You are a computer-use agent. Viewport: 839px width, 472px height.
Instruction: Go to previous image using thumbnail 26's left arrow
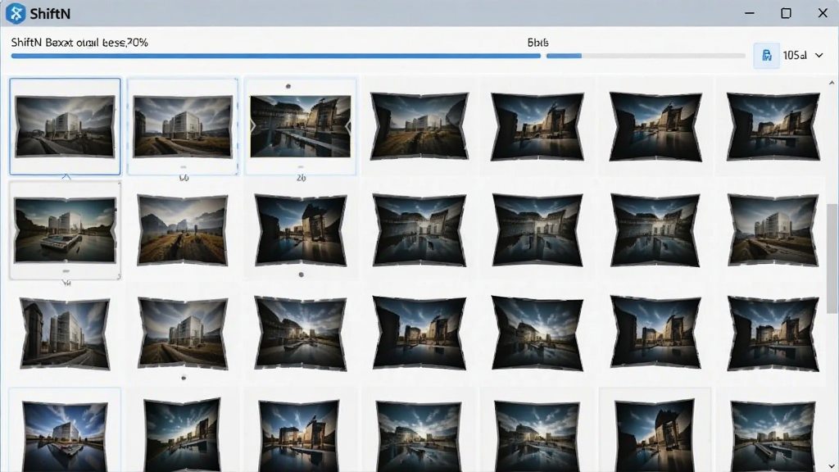(x=253, y=127)
